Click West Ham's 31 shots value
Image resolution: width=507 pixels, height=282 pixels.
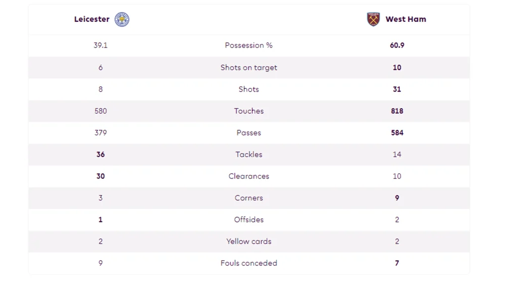[x=397, y=89]
